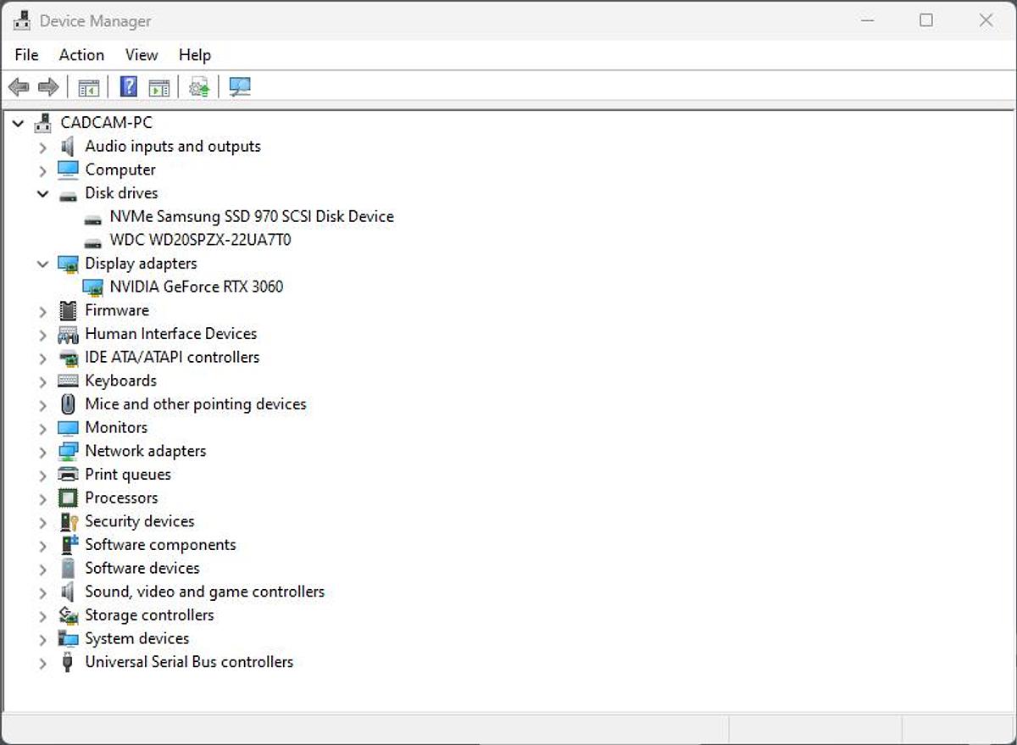Expand the Network adapters category
The height and width of the screenshot is (745, 1017).
(42, 452)
